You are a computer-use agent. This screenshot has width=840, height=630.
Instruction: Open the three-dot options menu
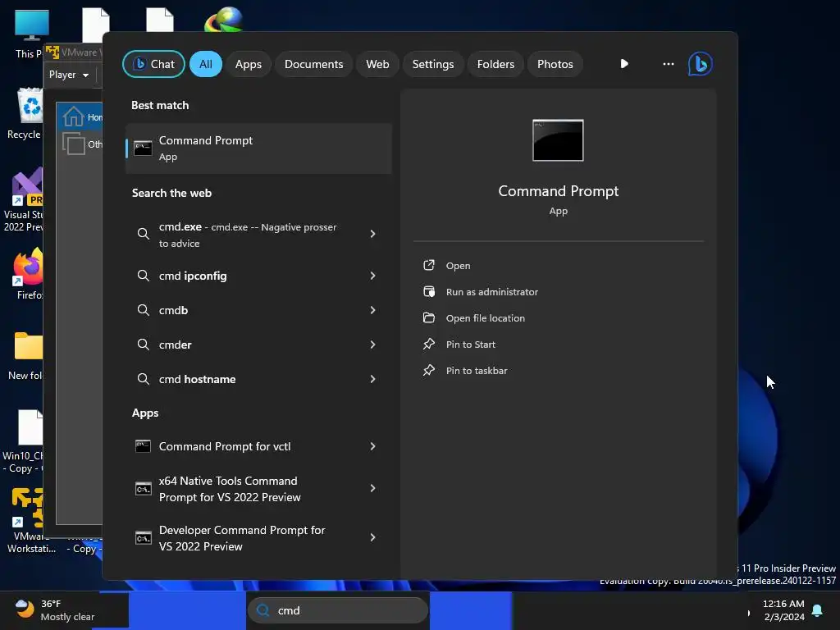tap(668, 64)
